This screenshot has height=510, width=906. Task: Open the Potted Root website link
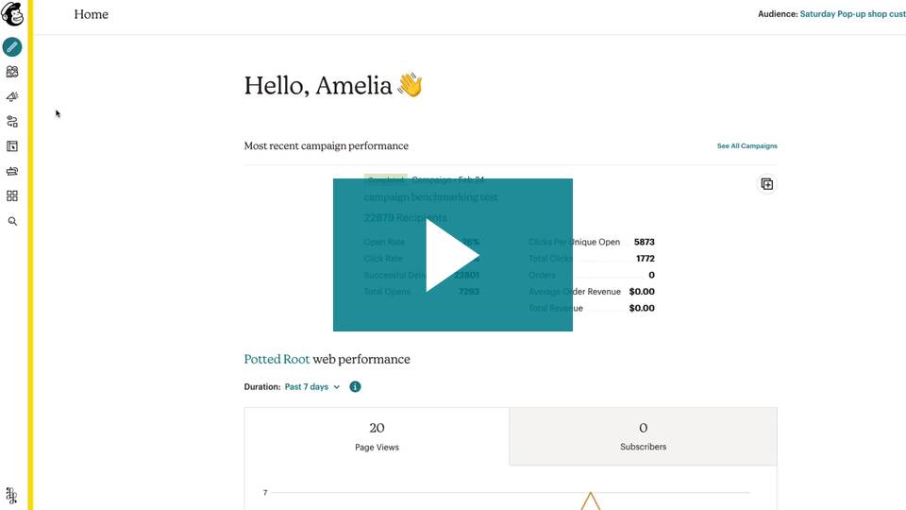(277, 359)
